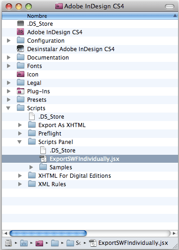Click the InDesign folder icon in path bar
Viewport: 179px width, 250px height.
pos(39,243)
